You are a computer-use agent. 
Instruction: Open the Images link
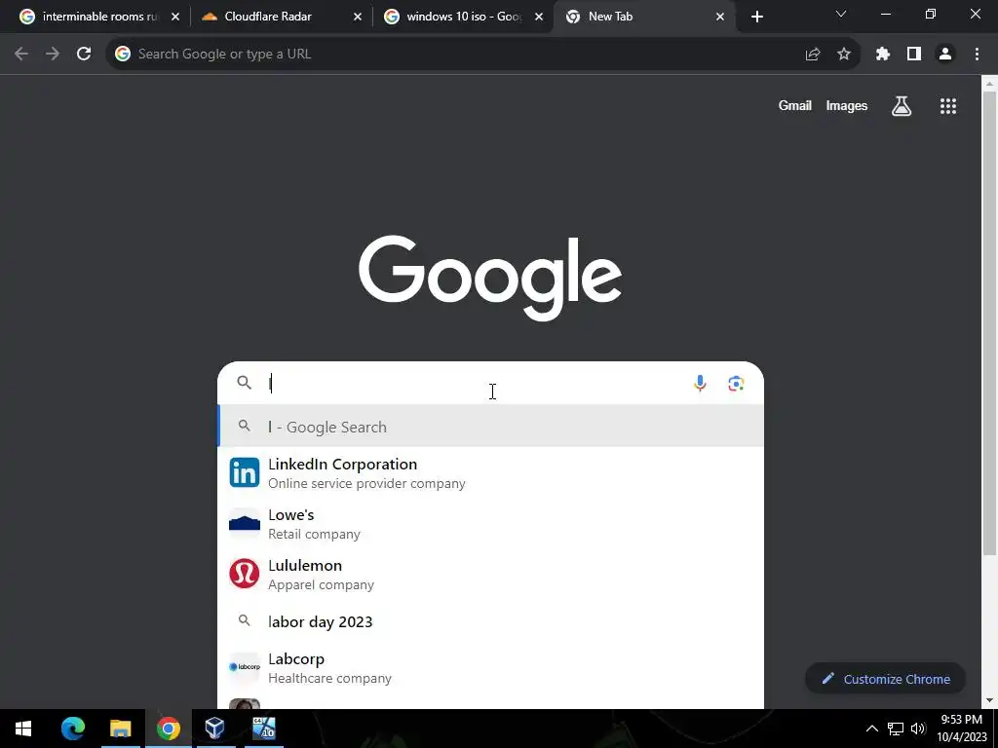coord(847,106)
